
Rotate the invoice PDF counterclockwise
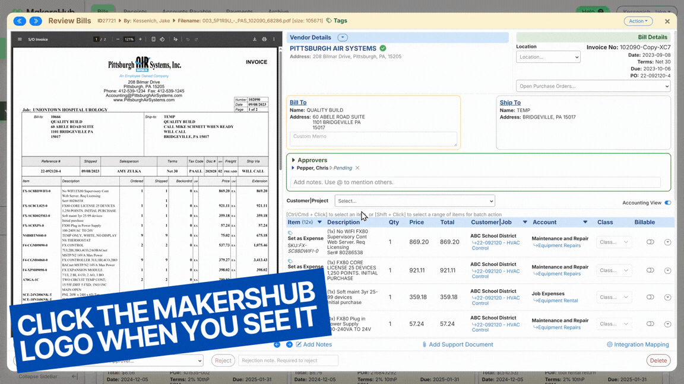click(162, 39)
